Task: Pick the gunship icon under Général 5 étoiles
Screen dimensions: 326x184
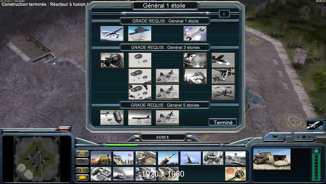Action: pos(167,118)
